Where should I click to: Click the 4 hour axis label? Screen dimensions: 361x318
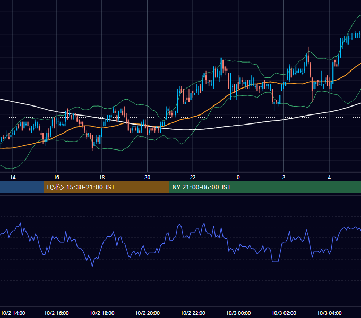click(329, 178)
